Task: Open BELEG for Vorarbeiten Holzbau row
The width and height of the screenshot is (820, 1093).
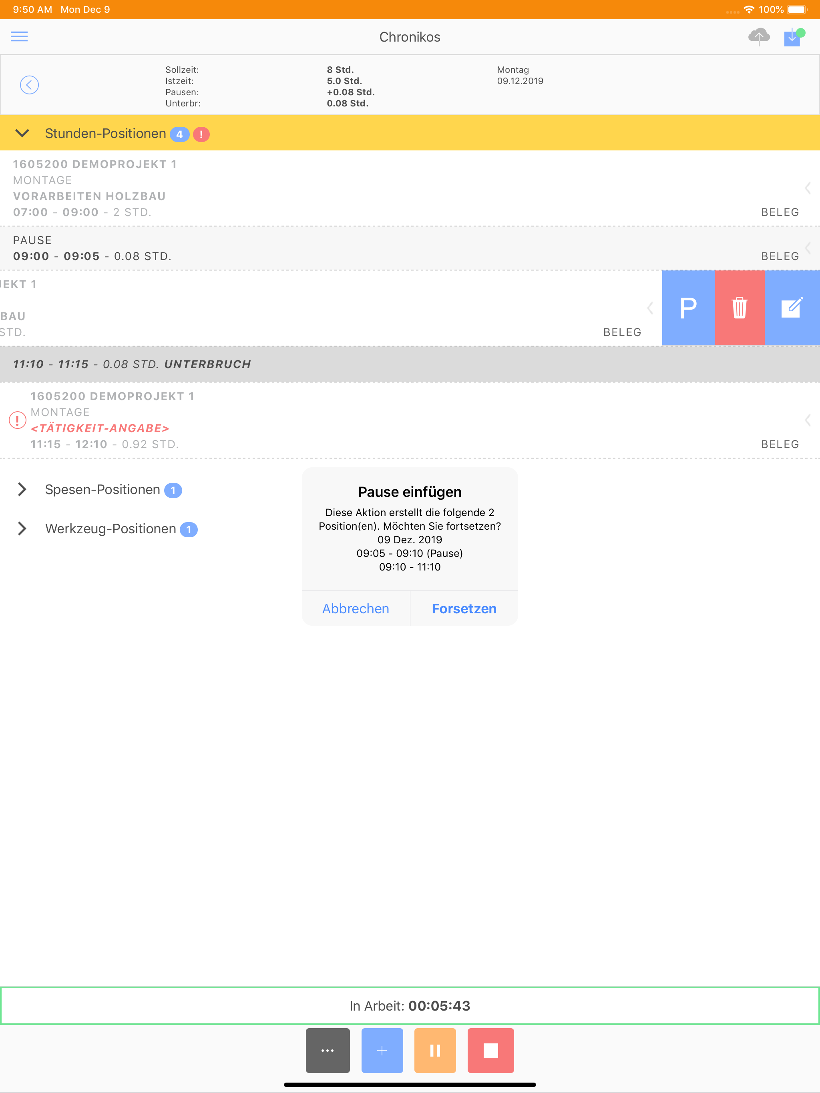Action: pos(780,212)
